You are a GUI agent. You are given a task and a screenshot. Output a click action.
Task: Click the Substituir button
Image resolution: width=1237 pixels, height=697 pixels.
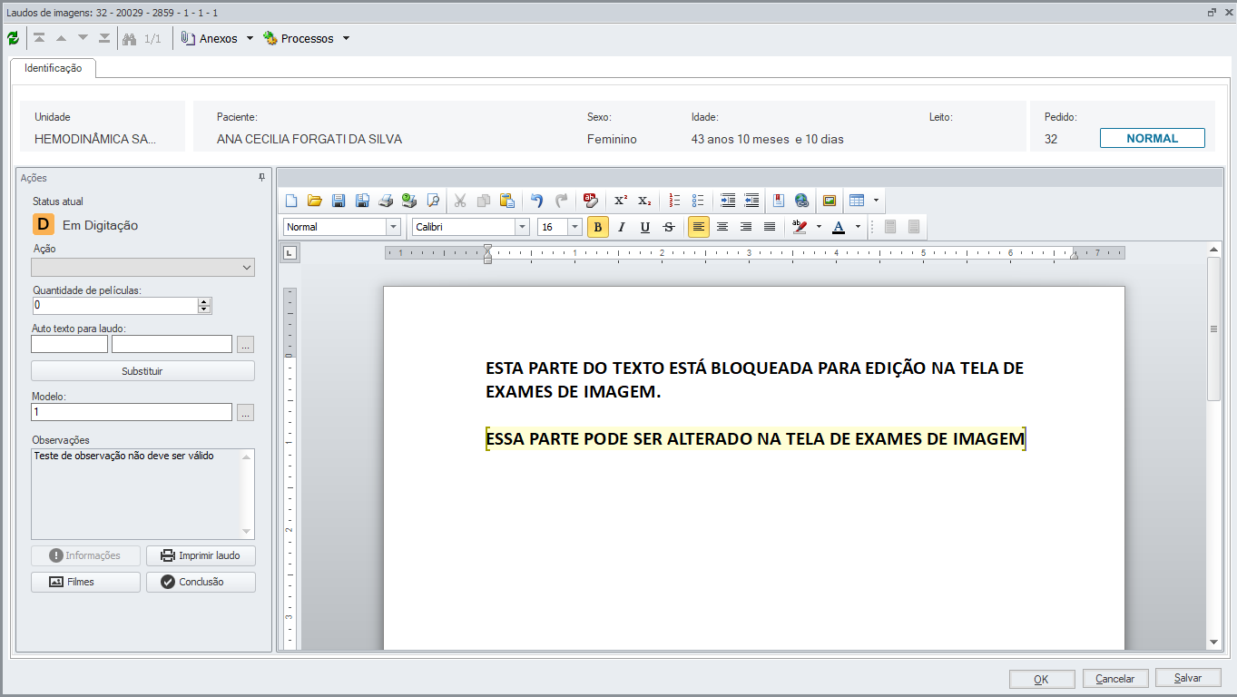click(x=142, y=371)
